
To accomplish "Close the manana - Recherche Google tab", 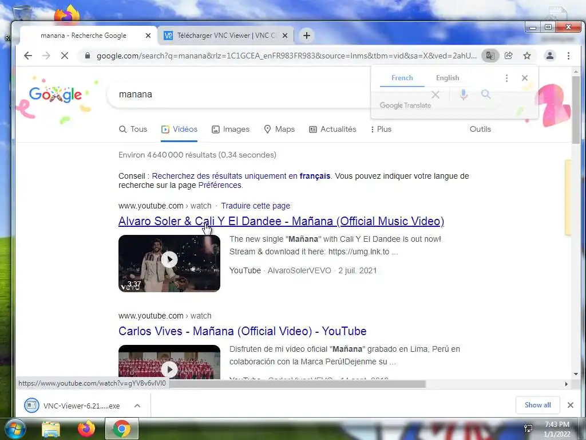I will tap(148, 36).
